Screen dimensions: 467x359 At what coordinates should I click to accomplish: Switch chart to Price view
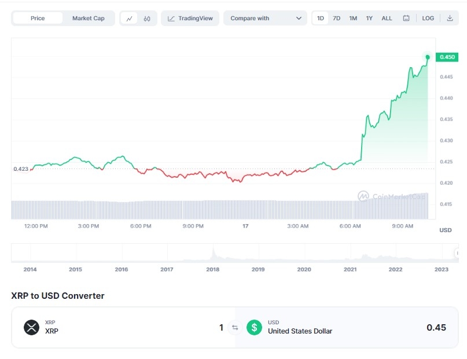[x=38, y=18]
